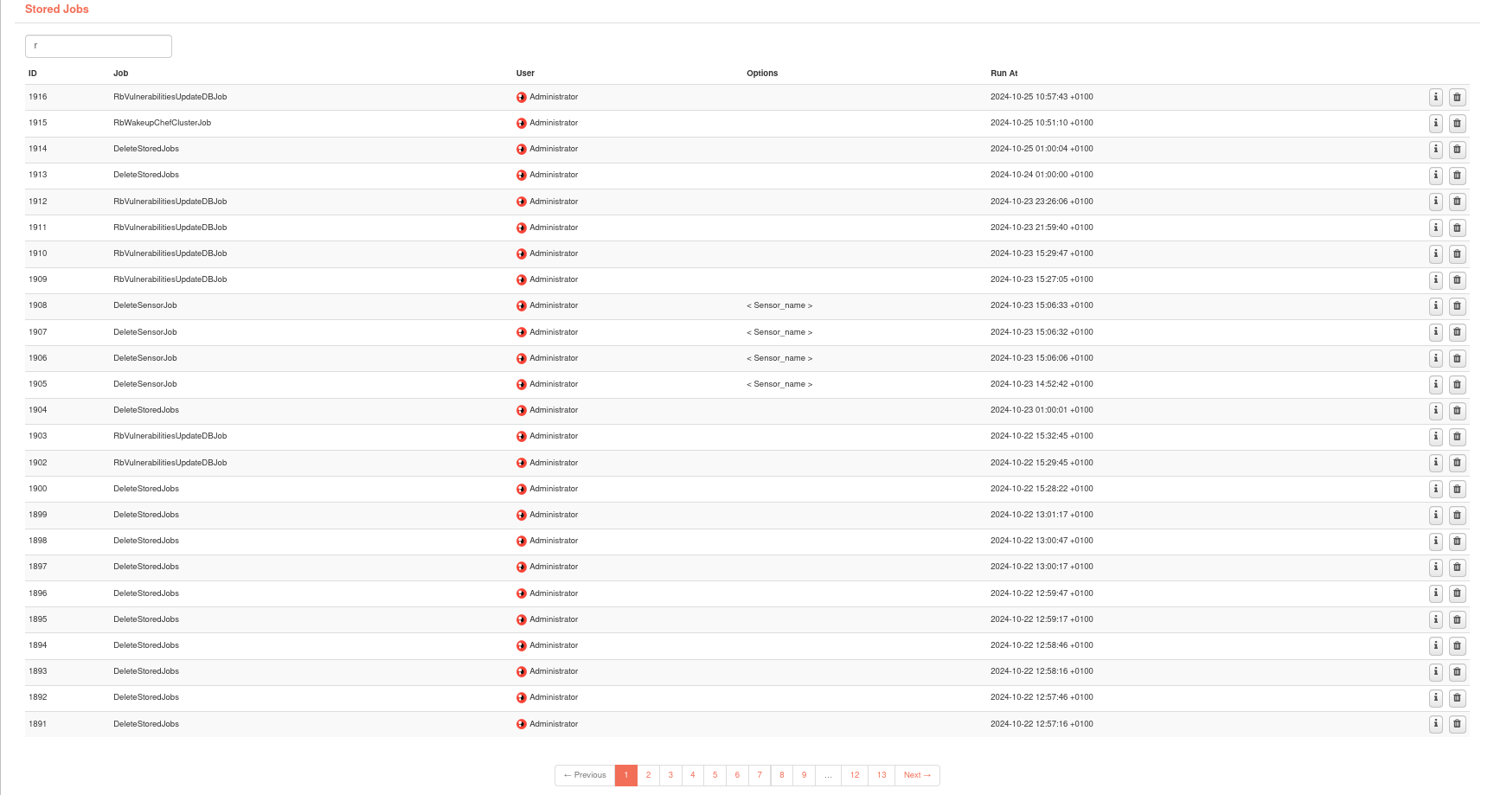Click the Options column header
Viewport: 1494px width, 795px height.
(x=762, y=74)
